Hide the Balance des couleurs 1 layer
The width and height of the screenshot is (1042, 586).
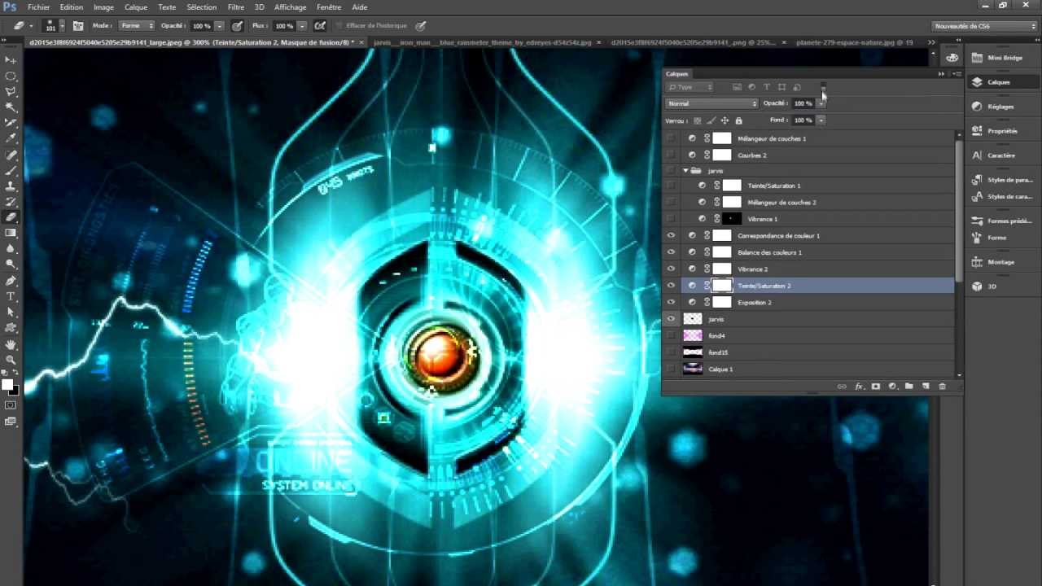pyautogui.click(x=671, y=252)
